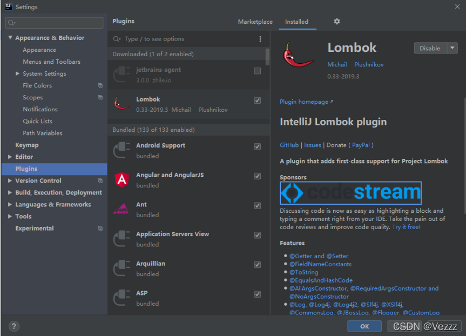The height and width of the screenshot is (336, 466).
Task: Close the Settings dialog
Action: tap(457, 6)
